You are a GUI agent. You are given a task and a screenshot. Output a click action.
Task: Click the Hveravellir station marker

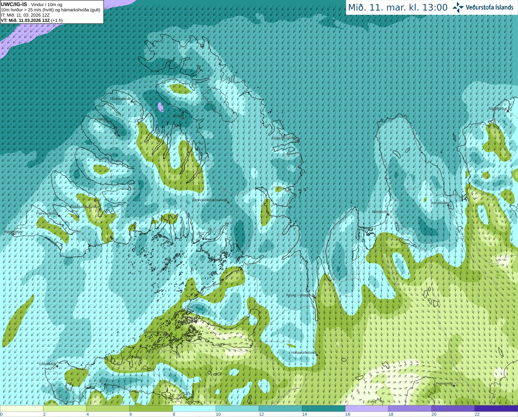pos(454,385)
